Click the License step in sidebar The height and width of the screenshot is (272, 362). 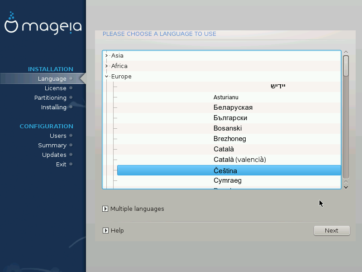tap(55, 88)
